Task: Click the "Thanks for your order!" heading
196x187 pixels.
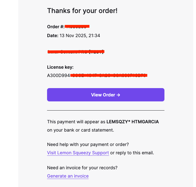Action: pos(82,11)
